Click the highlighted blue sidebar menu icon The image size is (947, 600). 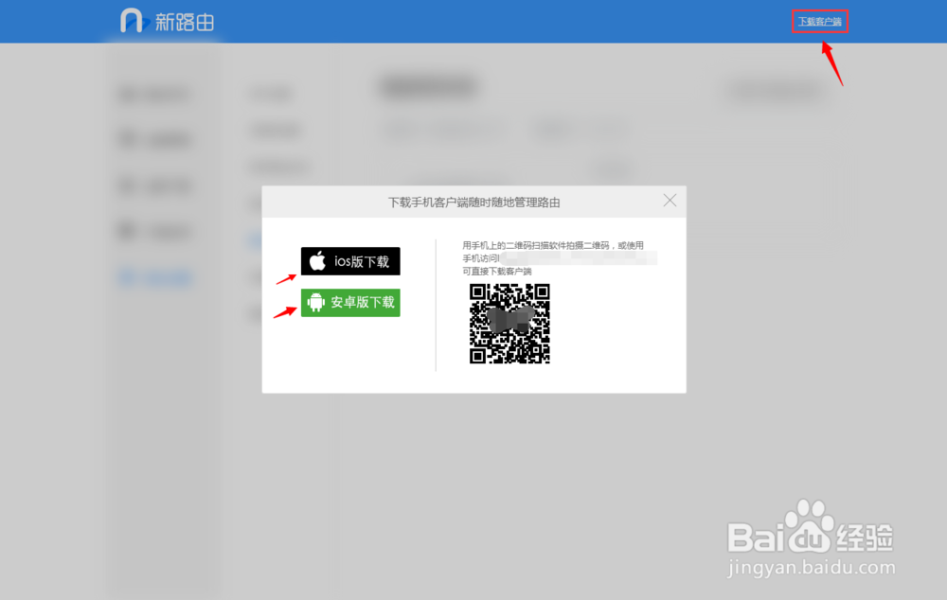[x=128, y=276]
